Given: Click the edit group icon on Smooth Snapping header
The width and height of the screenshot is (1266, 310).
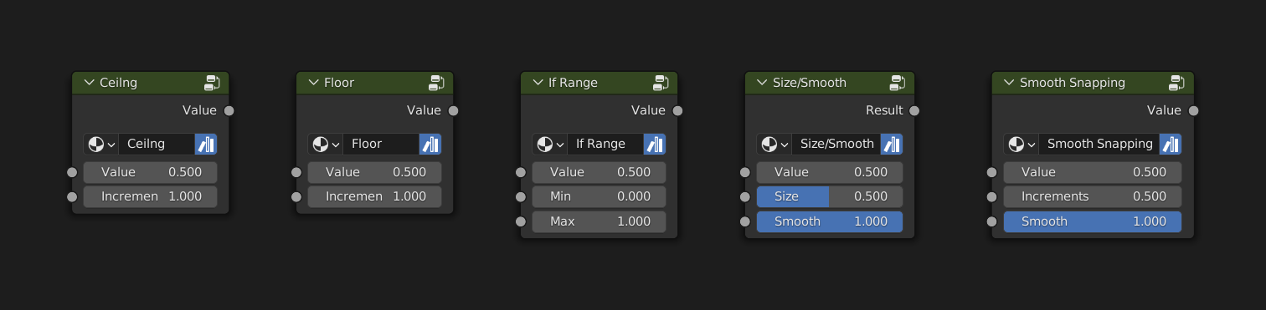Looking at the screenshot, I should pyautogui.click(x=1177, y=82).
